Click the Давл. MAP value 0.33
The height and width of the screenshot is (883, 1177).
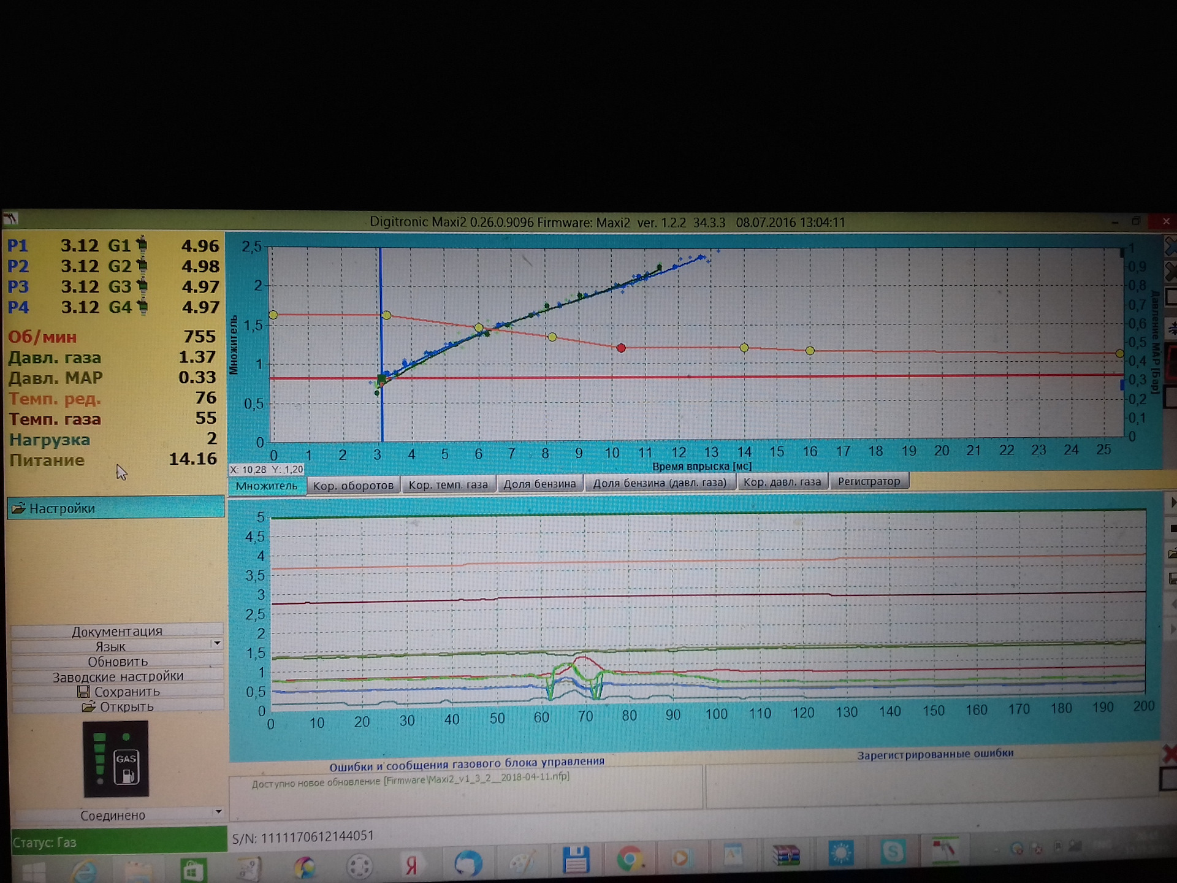click(197, 377)
